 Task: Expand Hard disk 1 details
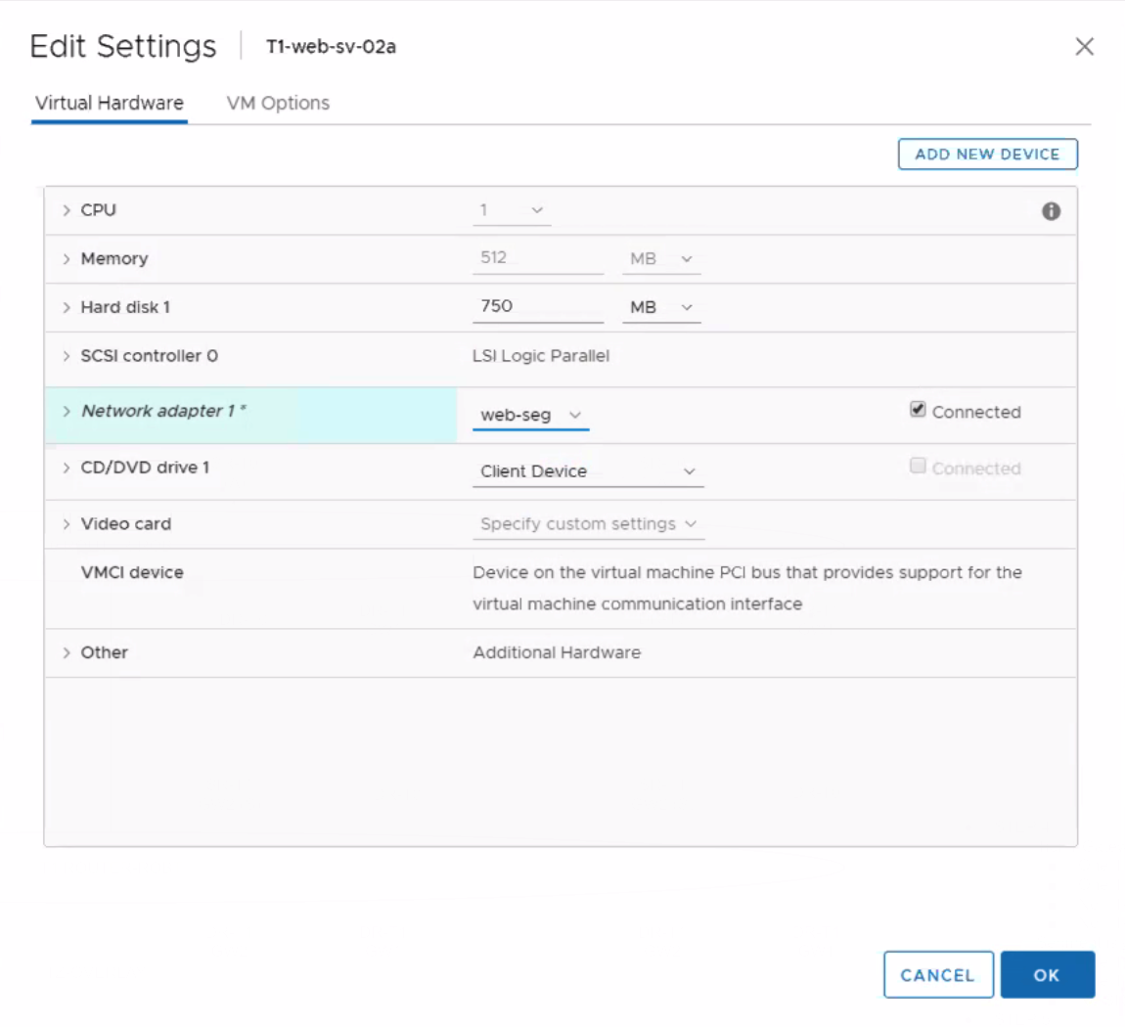pos(67,307)
